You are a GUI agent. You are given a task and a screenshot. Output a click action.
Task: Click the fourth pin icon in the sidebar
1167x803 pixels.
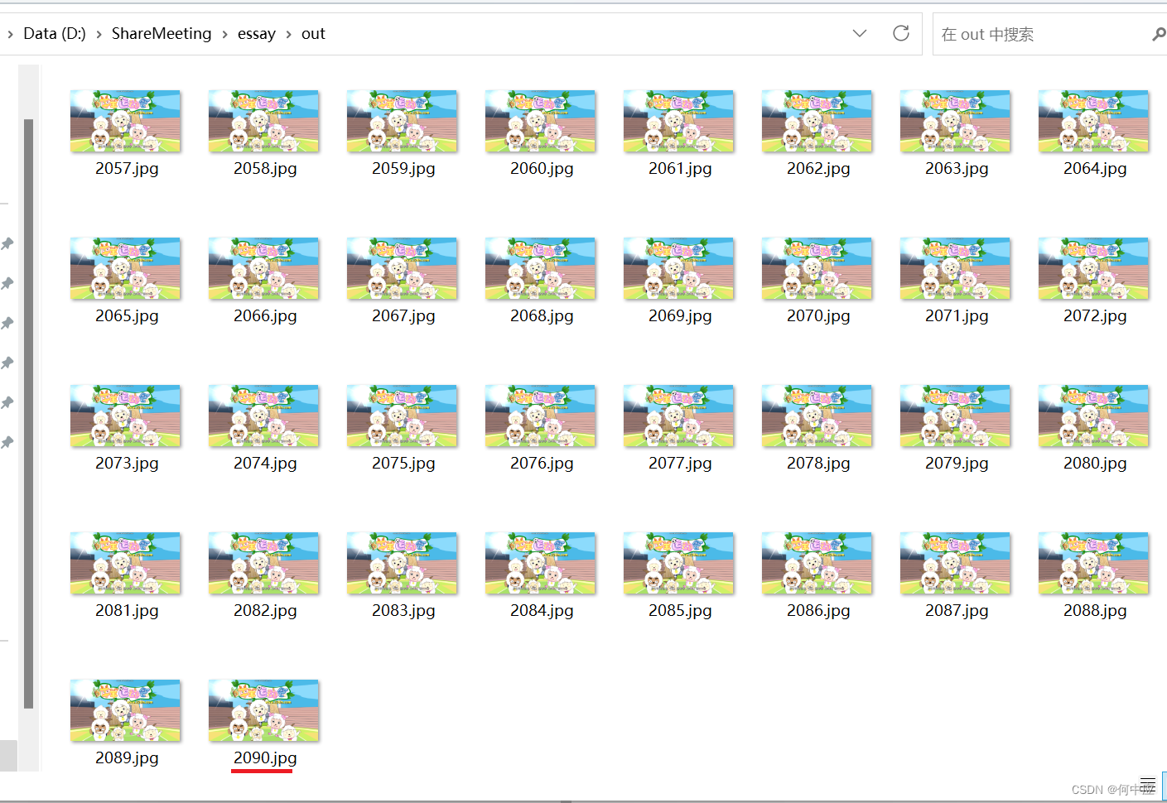coord(8,363)
